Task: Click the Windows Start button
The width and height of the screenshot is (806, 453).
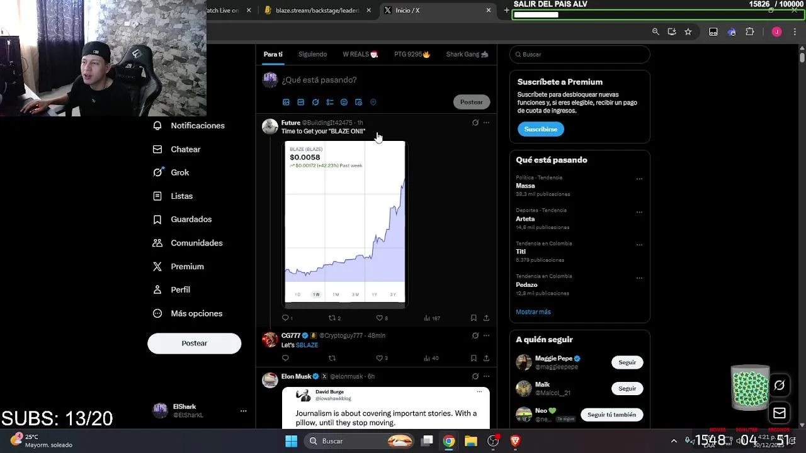Action: point(291,441)
